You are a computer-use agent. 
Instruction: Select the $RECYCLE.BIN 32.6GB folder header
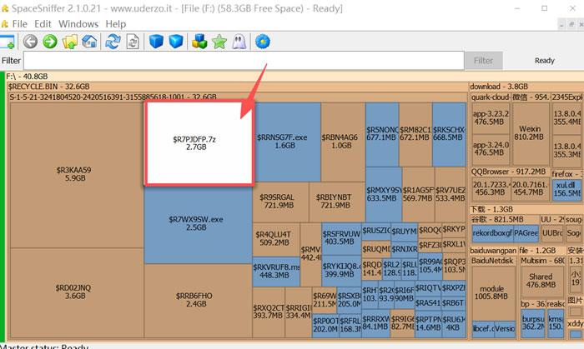pos(234,86)
